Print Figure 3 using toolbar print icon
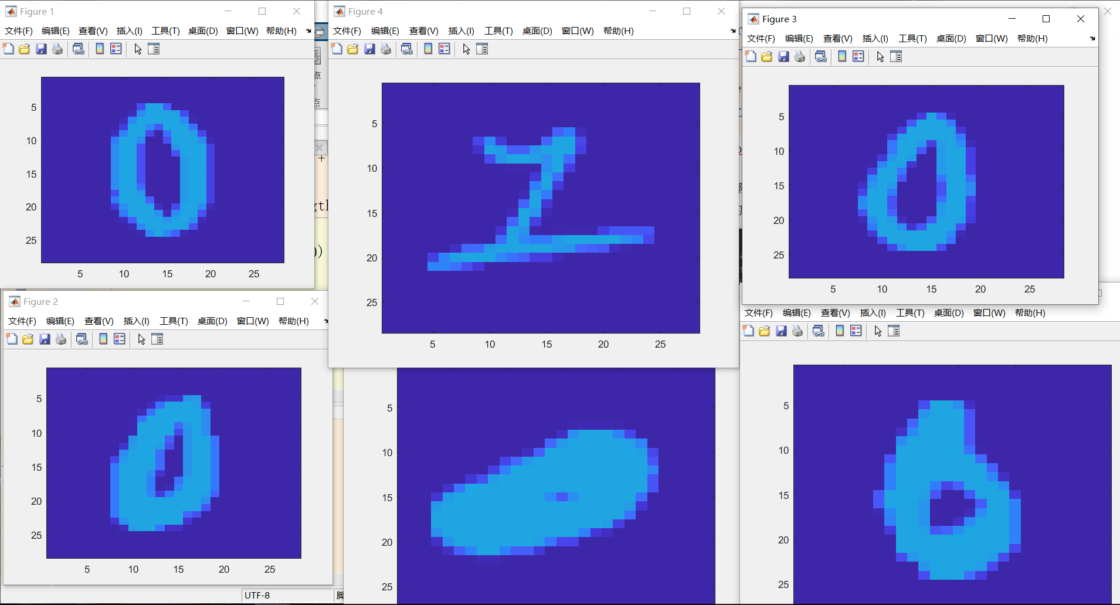The height and width of the screenshot is (605, 1120). coord(800,56)
